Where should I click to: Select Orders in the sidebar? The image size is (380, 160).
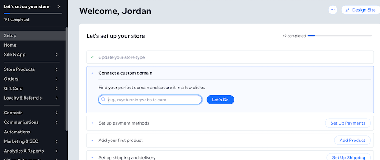[x=11, y=79]
